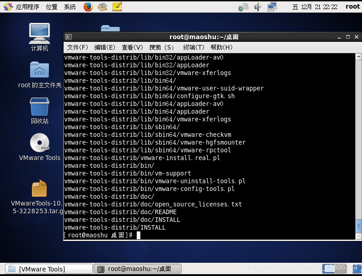Open the Firefox browser launcher
The height and width of the screenshot is (276, 362).
(x=88, y=7)
